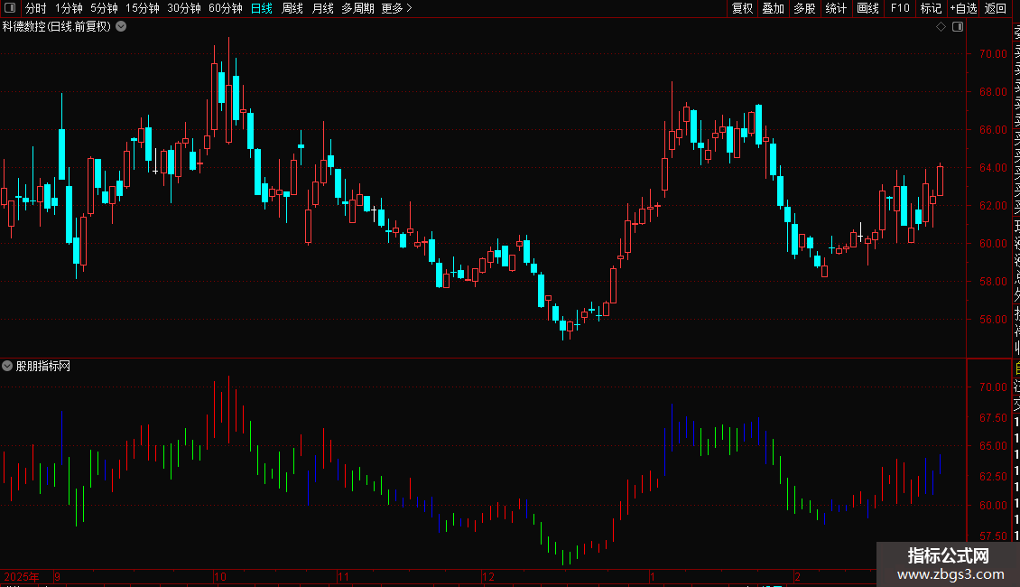Click the 股朋指标网 indicator name

pyautogui.click(x=43, y=367)
